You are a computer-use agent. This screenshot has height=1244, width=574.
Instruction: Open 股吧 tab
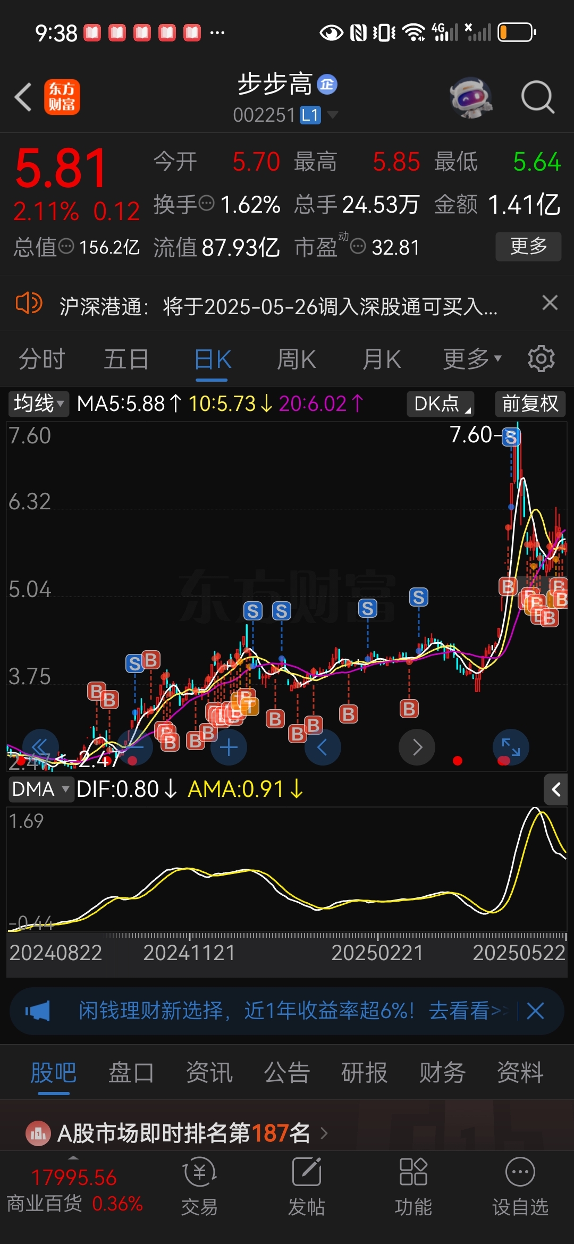(54, 1072)
